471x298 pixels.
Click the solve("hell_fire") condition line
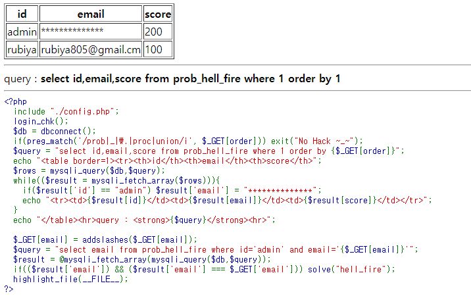tap(205, 270)
